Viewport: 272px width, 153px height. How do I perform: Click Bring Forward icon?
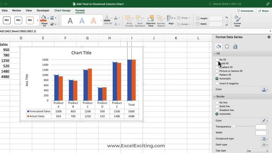point(128,18)
